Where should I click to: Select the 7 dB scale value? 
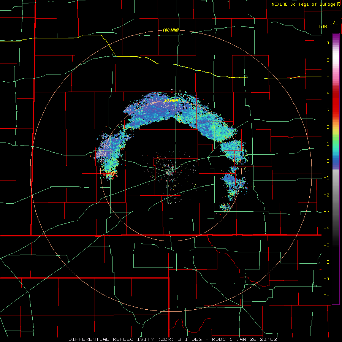[328, 43]
